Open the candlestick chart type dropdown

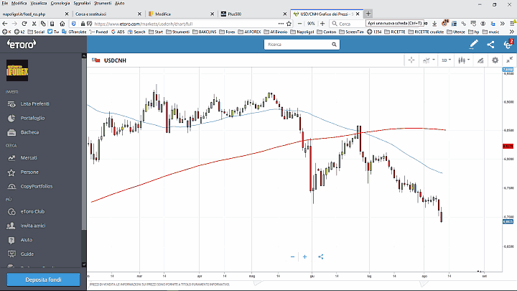pyautogui.click(x=463, y=61)
